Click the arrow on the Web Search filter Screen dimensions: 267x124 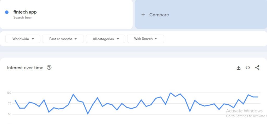point(156,39)
